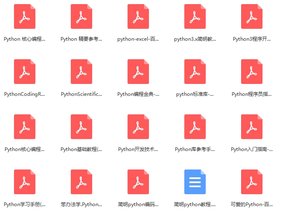281x216 pixels.
Task: Click the 可爱的Python-百 PDF icon
Action: pyautogui.click(x=252, y=182)
